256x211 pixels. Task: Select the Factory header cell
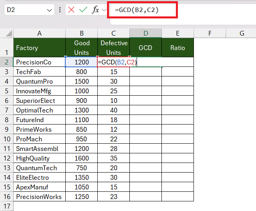point(39,48)
